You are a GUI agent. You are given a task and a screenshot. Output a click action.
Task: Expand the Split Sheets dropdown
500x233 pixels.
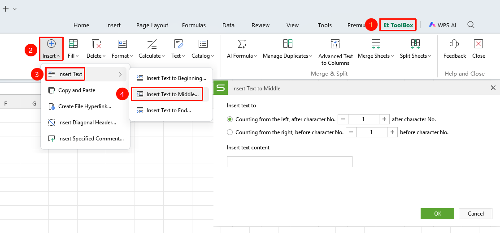click(430, 56)
